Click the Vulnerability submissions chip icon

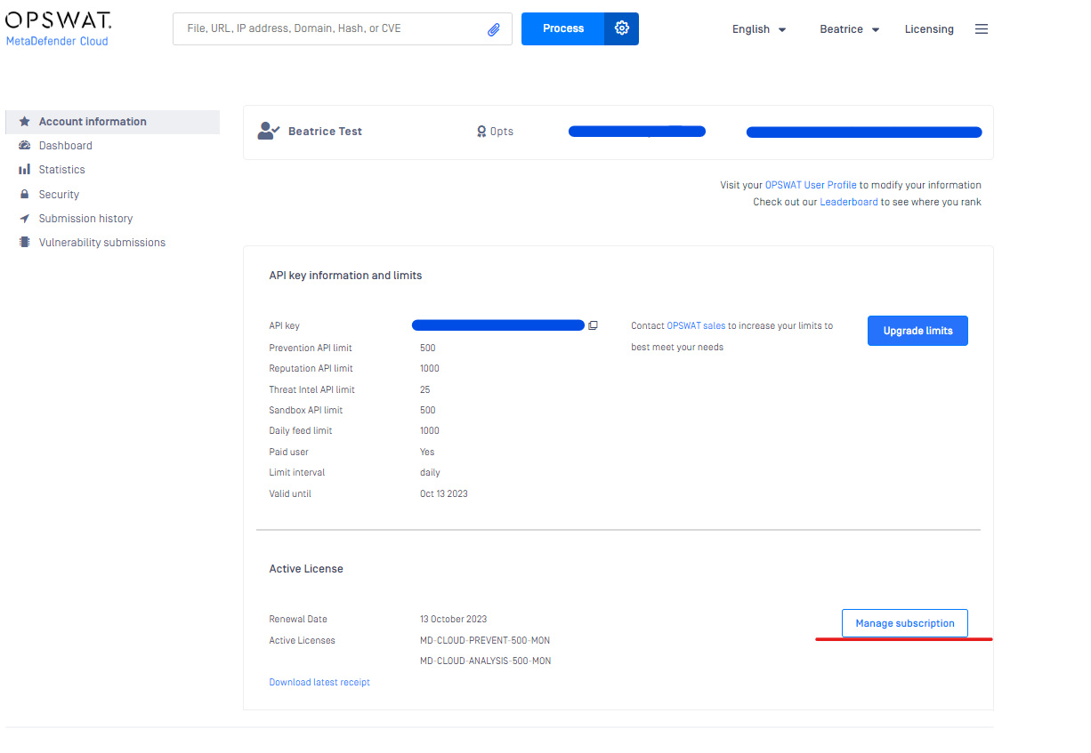click(x=25, y=243)
